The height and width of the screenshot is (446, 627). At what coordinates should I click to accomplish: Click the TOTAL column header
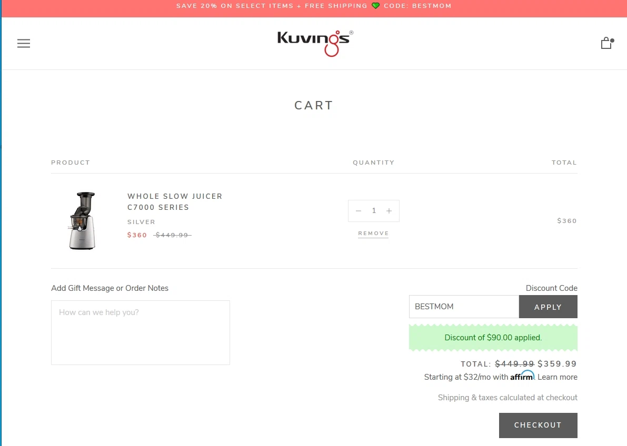[x=564, y=163]
